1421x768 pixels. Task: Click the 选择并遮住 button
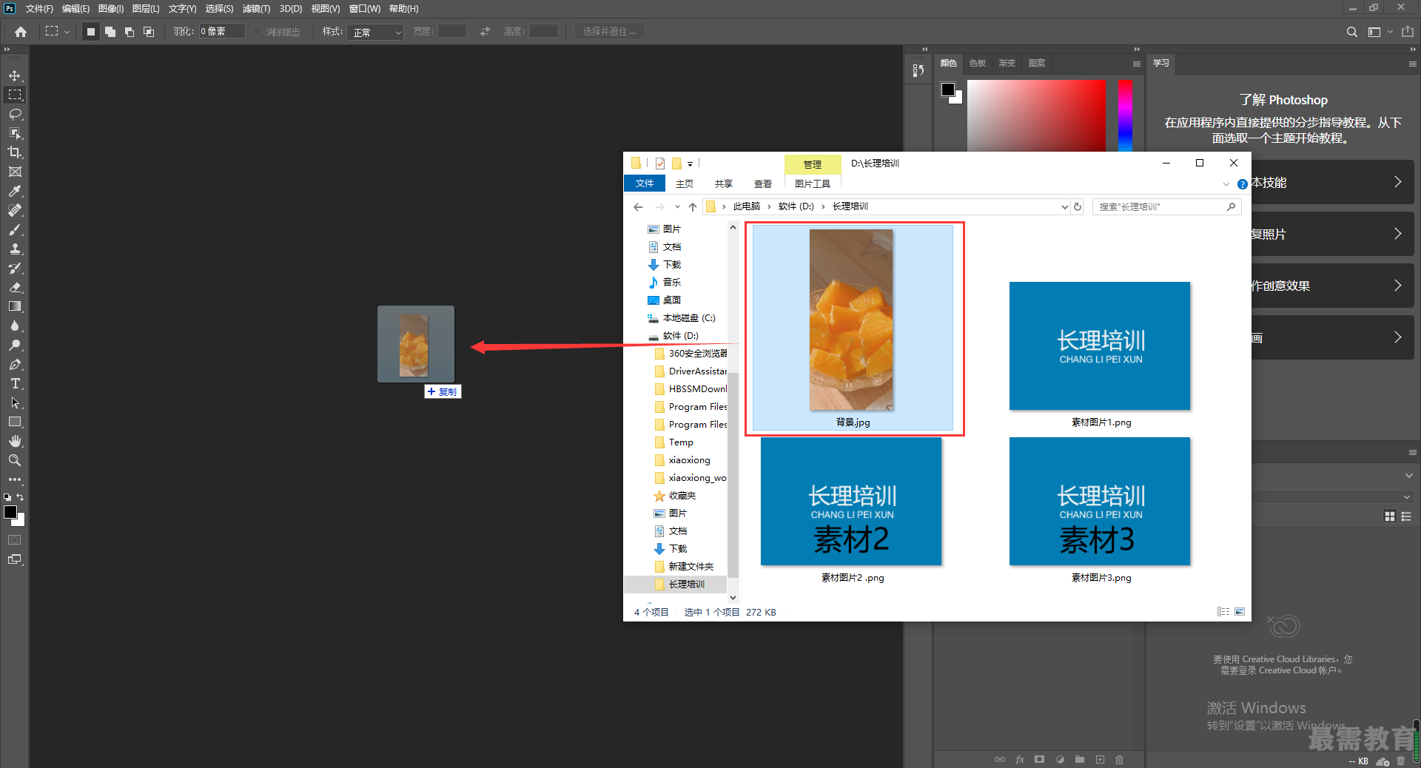tap(609, 32)
